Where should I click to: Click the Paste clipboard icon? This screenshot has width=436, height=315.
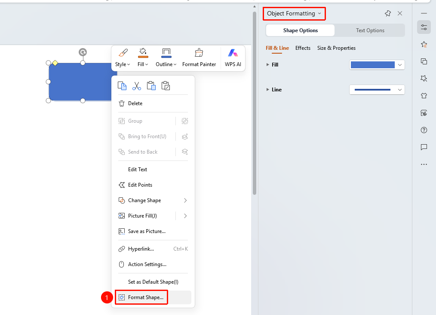(151, 86)
